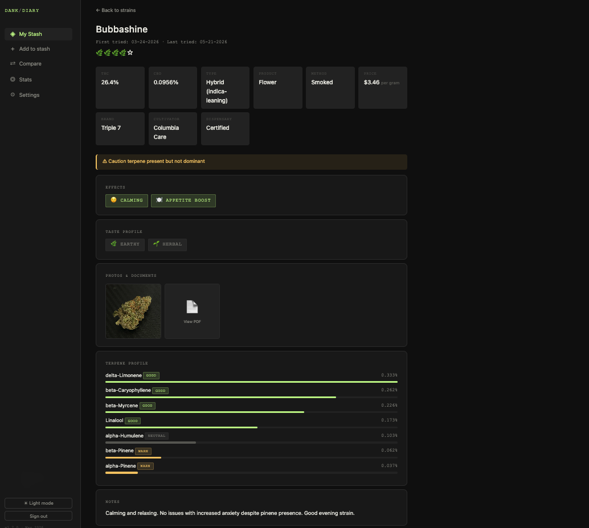Open Add to stash page
589x528 pixels.
pos(38,49)
